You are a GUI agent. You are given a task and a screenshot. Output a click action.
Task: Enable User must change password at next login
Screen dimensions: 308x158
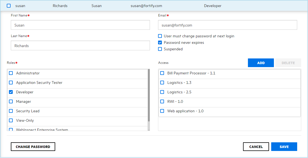(160, 36)
